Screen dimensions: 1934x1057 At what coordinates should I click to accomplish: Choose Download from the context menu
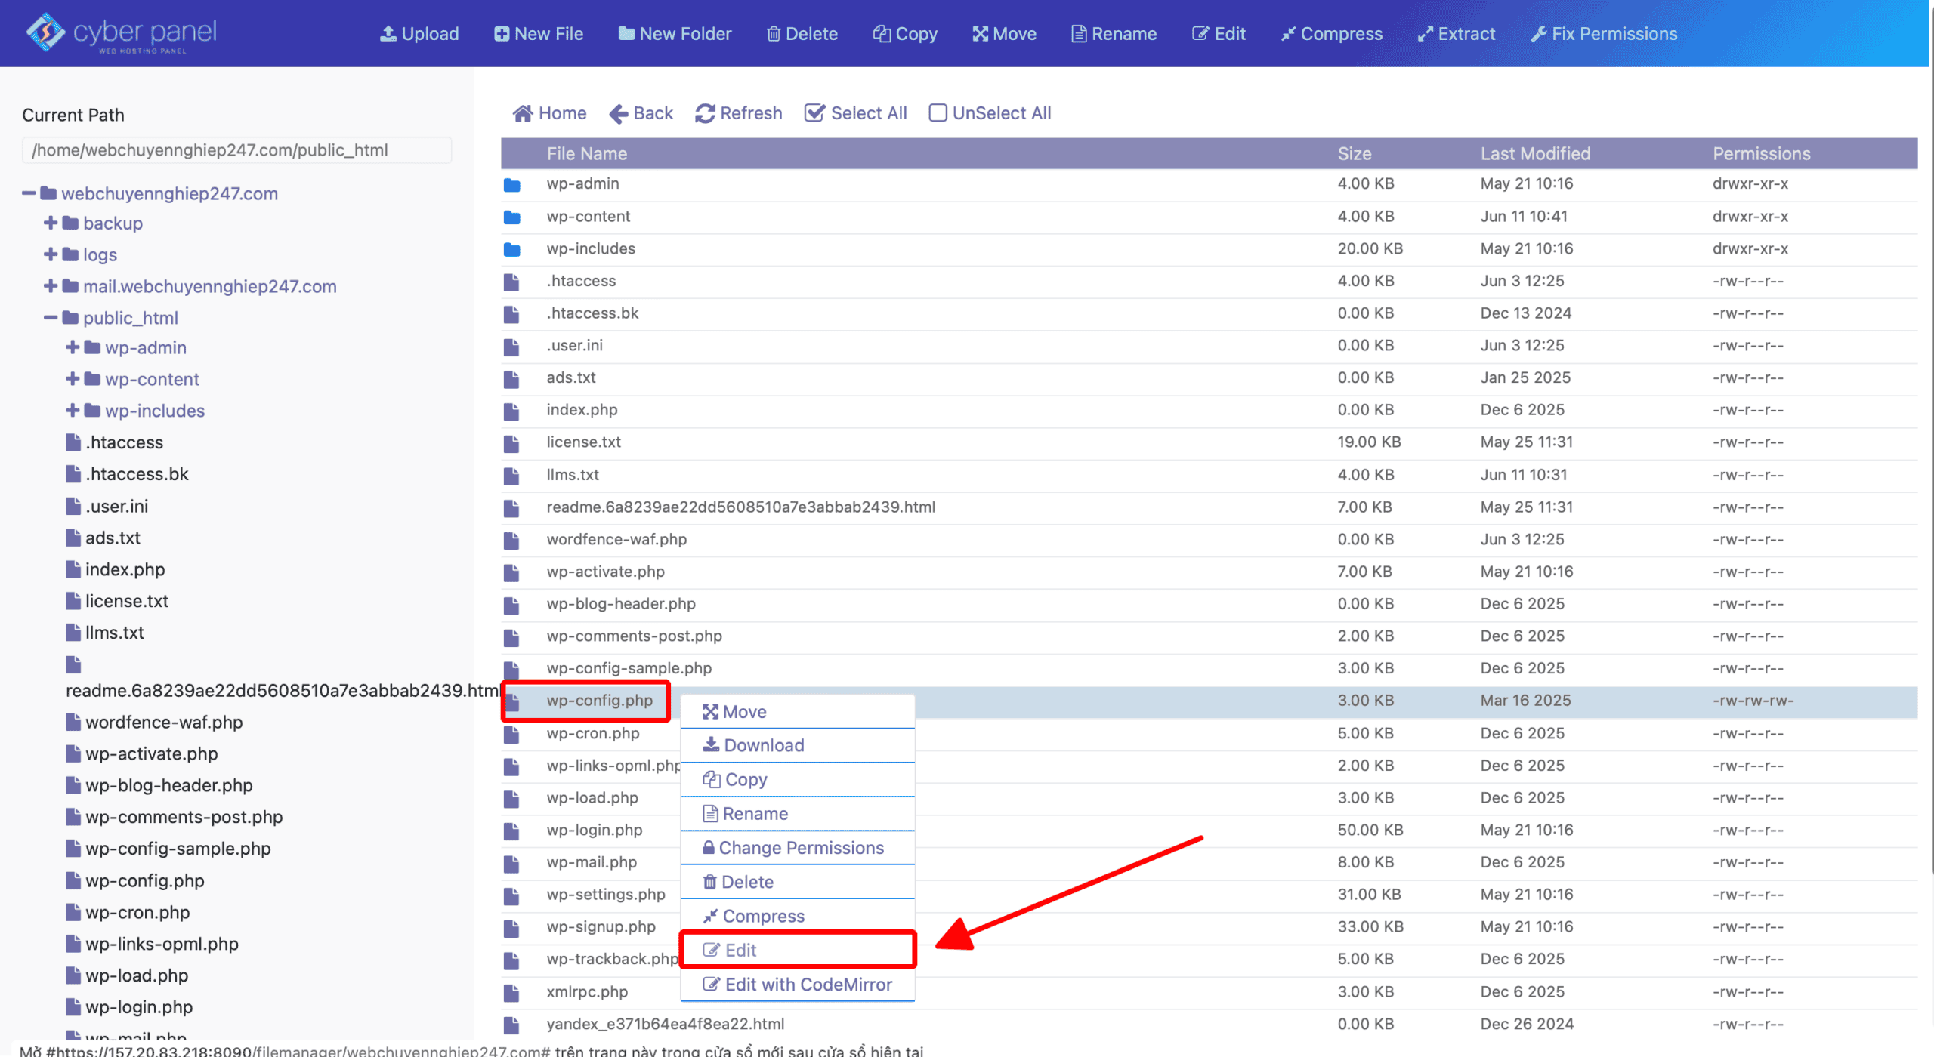pyautogui.click(x=798, y=746)
